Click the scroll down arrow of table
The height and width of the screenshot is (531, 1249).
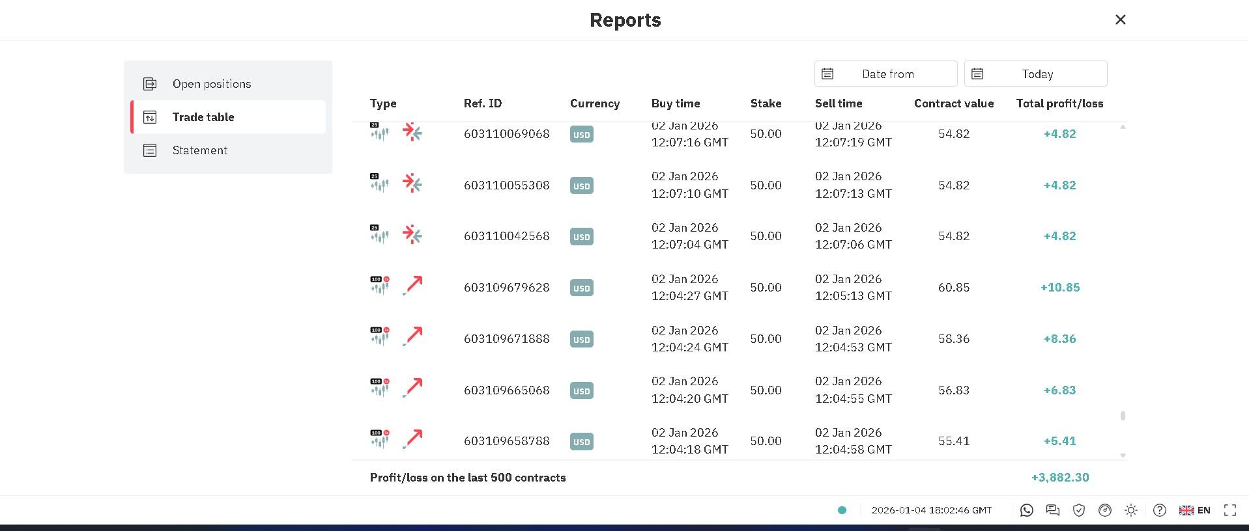(1123, 456)
